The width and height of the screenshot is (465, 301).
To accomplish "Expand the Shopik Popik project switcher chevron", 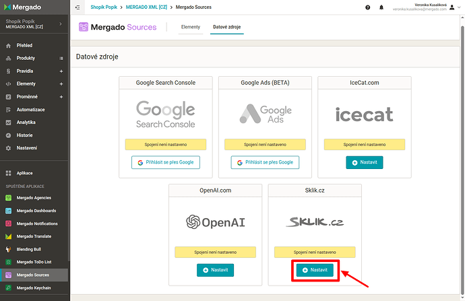I will (61, 24).
